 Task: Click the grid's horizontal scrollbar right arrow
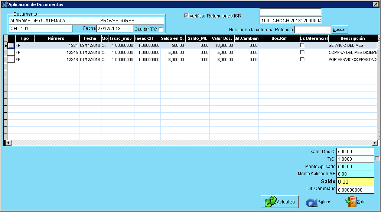[375, 143]
